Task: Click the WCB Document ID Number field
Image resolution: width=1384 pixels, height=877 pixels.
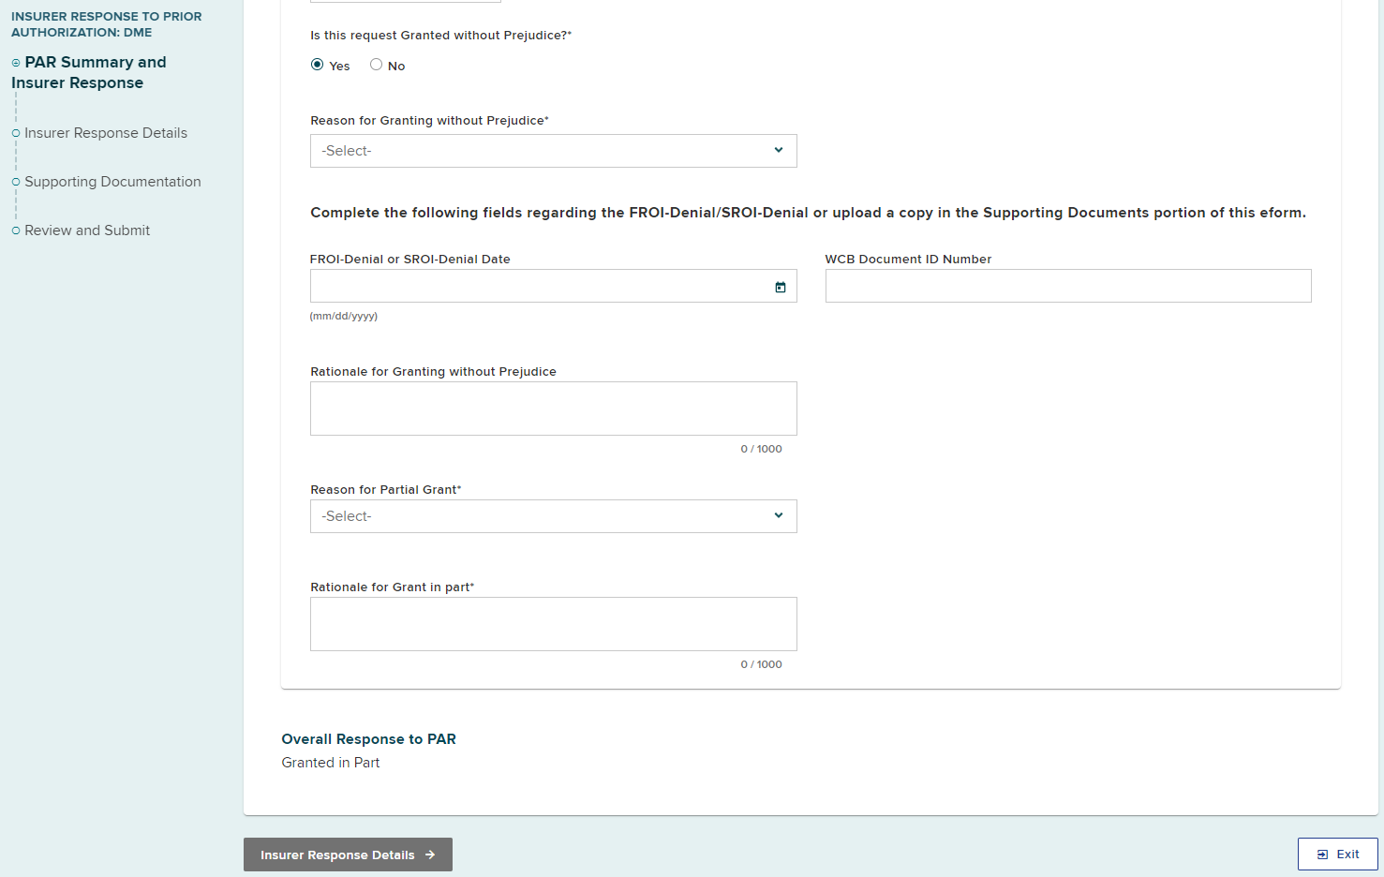Action: pyautogui.click(x=1067, y=286)
